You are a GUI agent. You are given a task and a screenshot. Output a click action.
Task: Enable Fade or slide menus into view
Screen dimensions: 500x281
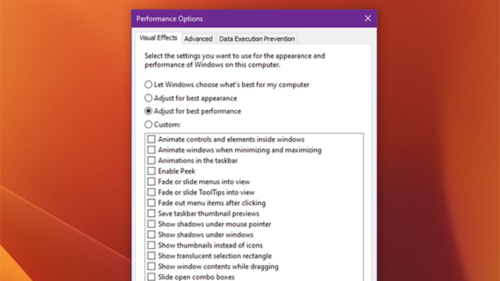pyautogui.click(x=151, y=182)
